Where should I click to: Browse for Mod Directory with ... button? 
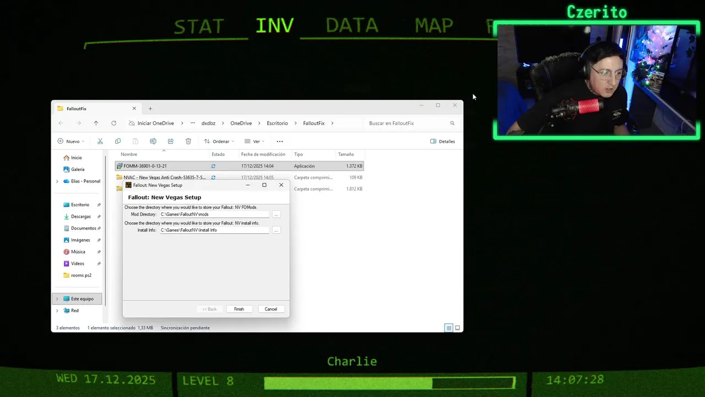click(276, 214)
